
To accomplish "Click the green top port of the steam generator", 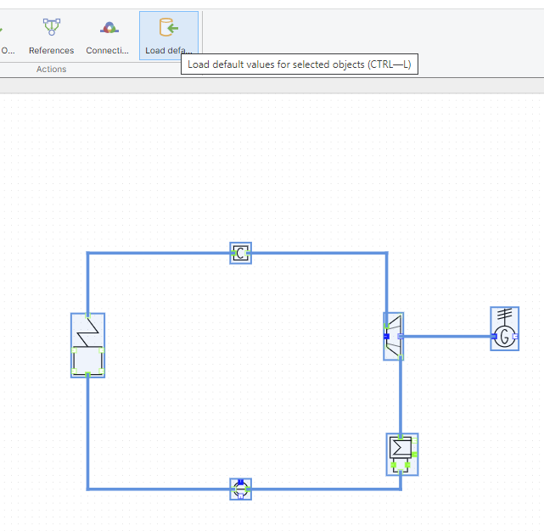I will [87, 316].
